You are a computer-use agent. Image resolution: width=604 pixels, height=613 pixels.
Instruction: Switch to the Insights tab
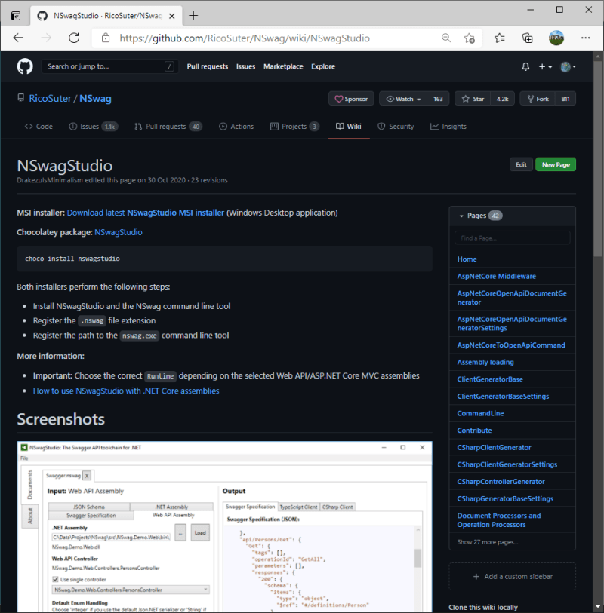tap(448, 126)
